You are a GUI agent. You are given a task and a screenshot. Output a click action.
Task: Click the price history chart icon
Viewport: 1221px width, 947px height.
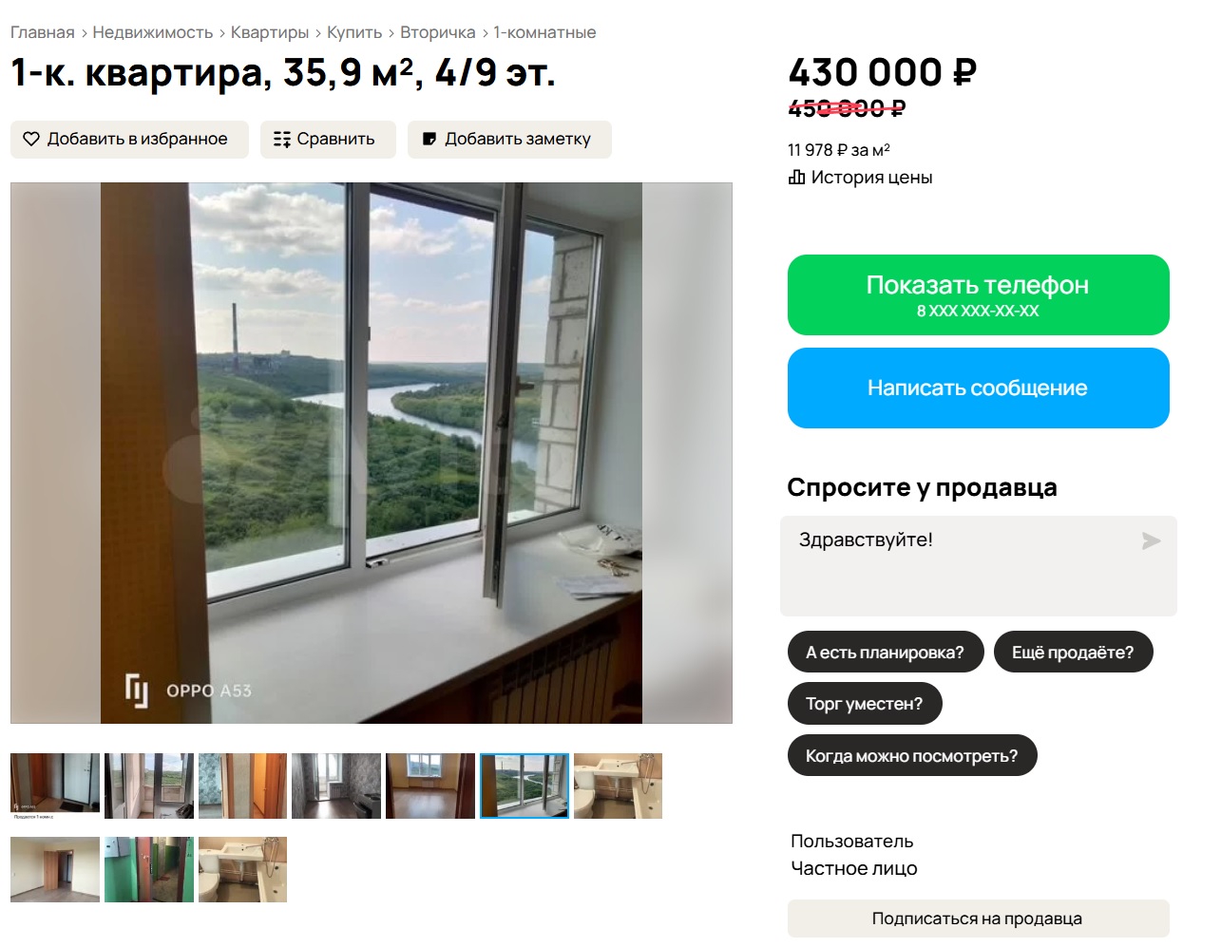pyautogui.click(x=796, y=177)
